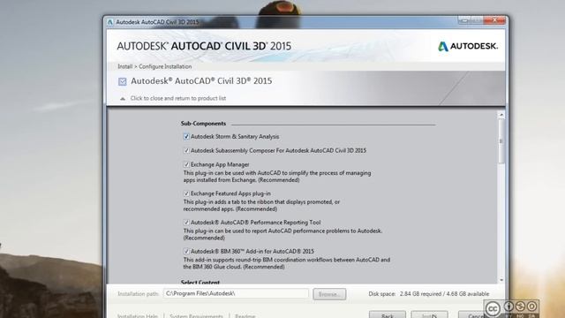Click the Cancel button

tap(475, 315)
